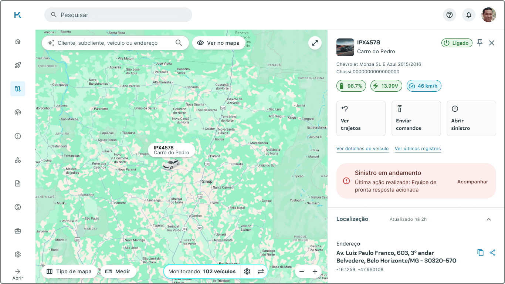The width and height of the screenshot is (505, 284).
Task: Open the Ver últimos registros link
Action: pyautogui.click(x=418, y=149)
